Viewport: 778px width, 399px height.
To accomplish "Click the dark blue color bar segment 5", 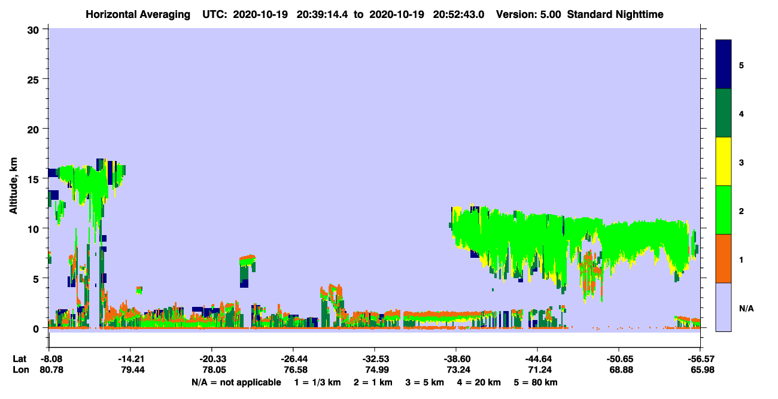I will click(x=724, y=64).
